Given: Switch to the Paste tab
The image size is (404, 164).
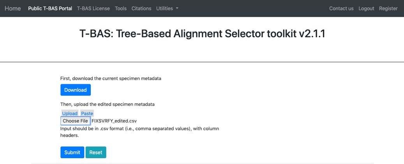Looking at the screenshot, I should [x=87, y=113].
